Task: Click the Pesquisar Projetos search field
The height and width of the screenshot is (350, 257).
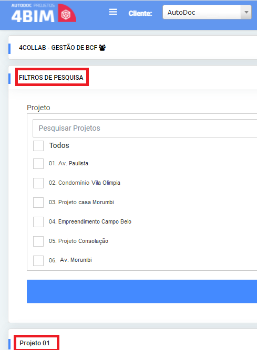Action: click(145, 128)
